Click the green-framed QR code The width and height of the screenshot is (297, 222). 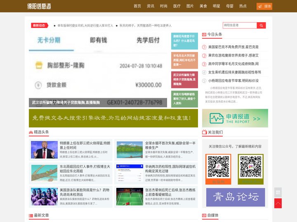(251, 169)
